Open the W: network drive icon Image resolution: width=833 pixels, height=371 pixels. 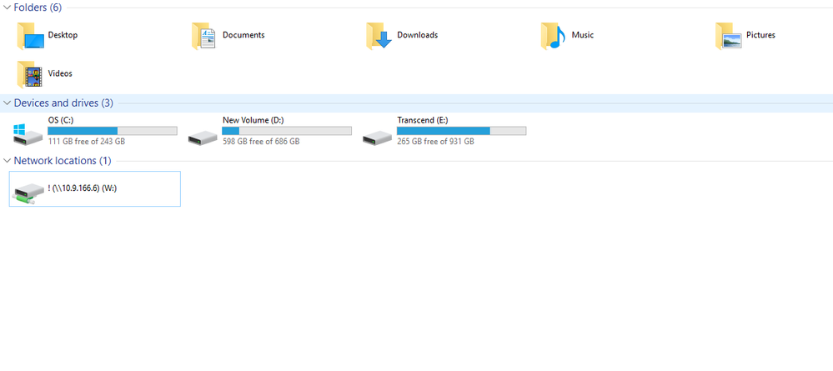tap(29, 192)
